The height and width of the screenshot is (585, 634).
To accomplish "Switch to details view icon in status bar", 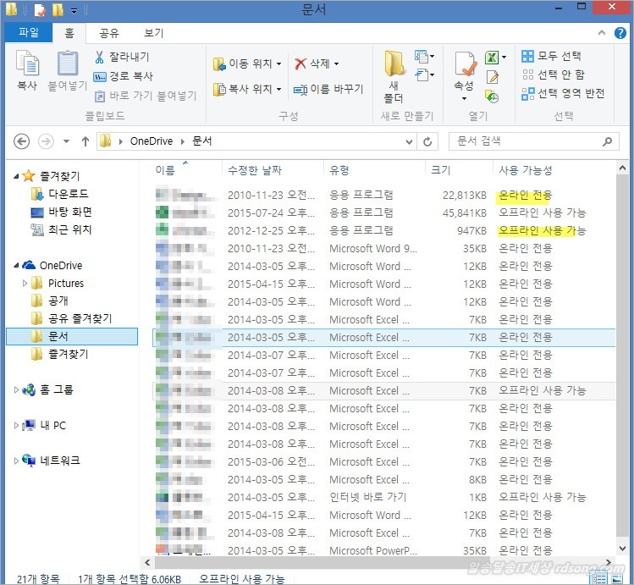I will pyautogui.click(x=598, y=578).
